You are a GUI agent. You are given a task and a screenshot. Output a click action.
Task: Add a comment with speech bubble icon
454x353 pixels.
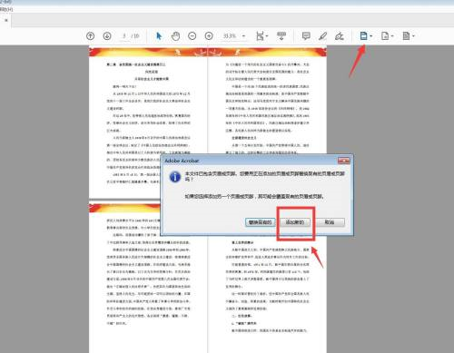pyautogui.click(x=306, y=36)
